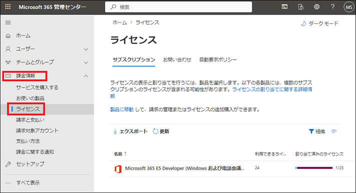Click the 利用できるライ... column header
This screenshot has height=193, width=356.
(x=270, y=154)
